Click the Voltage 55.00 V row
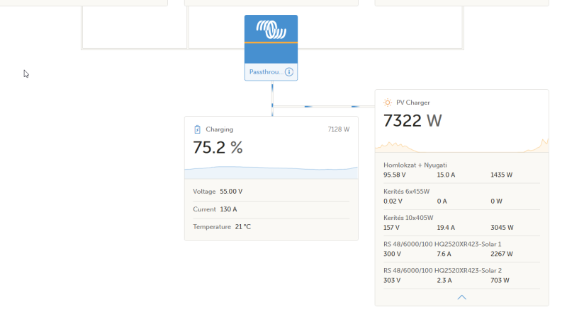The height and width of the screenshot is (314, 567). click(271, 192)
